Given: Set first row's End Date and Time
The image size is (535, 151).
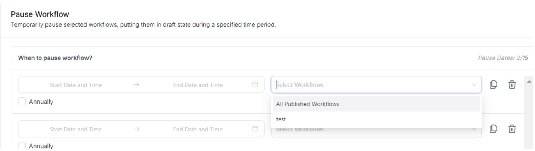Looking at the screenshot, I should pyautogui.click(x=198, y=85).
